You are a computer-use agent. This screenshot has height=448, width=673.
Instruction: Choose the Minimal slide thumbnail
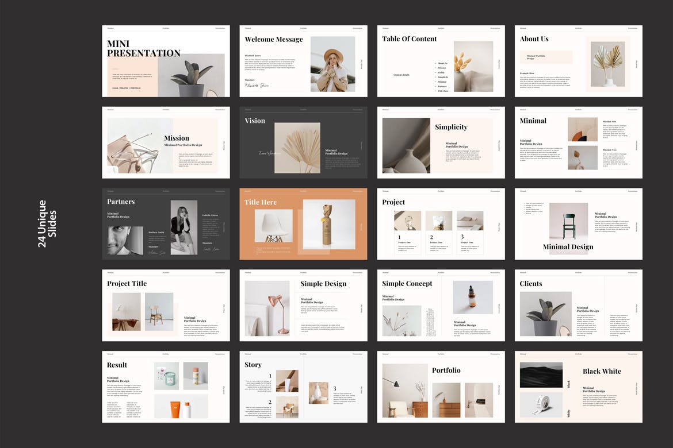pos(578,142)
